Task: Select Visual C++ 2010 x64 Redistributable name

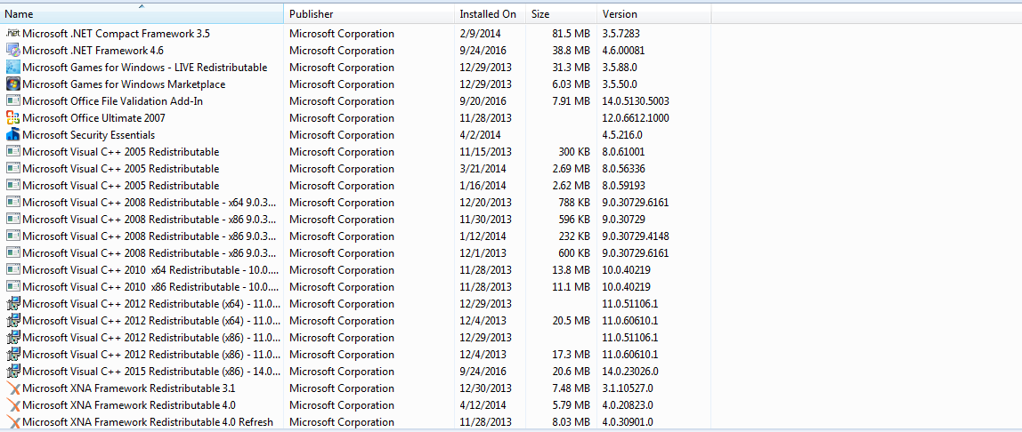Action: pyautogui.click(x=151, y=270)
